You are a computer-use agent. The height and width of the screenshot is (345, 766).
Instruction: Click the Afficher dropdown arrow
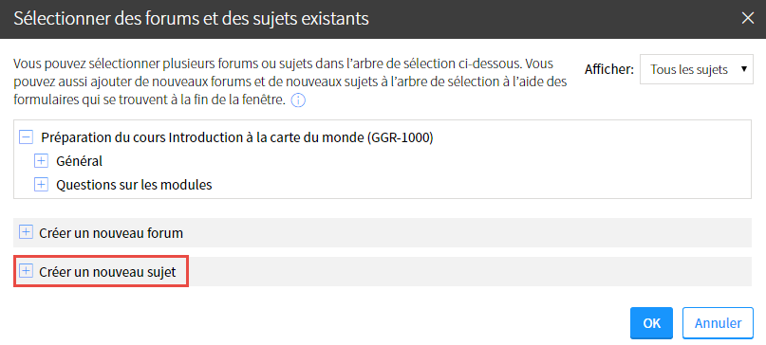[x=744, y=69]
